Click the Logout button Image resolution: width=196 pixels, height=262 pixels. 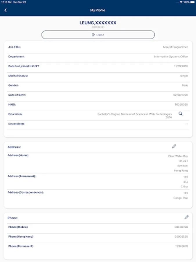tap(98, 35)
